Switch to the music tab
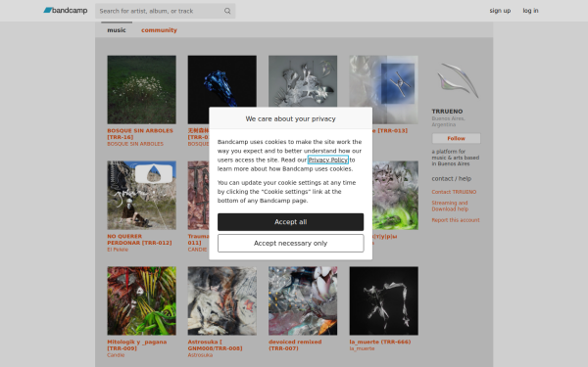588x367 pixels. pyautogui.click(x=117, y=30)
